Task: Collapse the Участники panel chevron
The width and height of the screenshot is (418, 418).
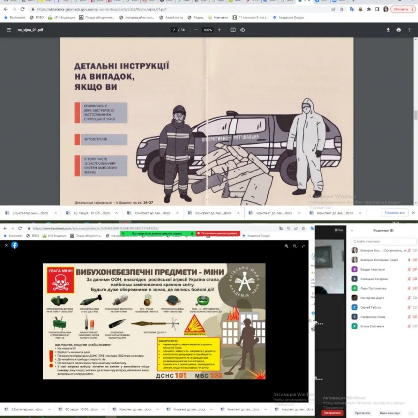Action: 353,231
